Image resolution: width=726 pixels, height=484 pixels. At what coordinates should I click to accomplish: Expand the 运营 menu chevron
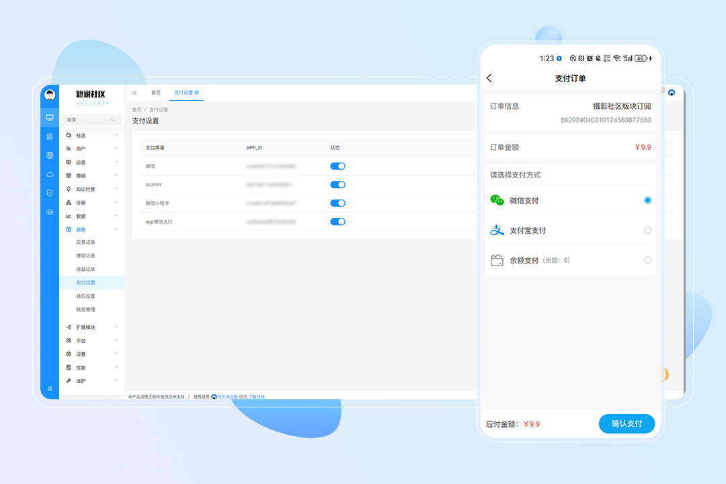click(x=117, y=161)
